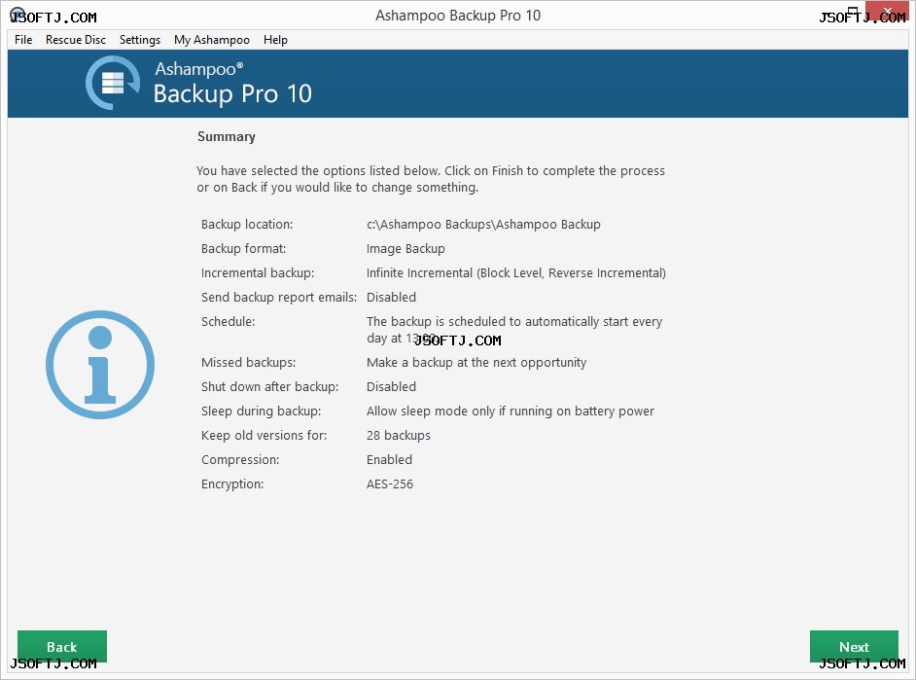Select the scheduled backup description text

(x=514, y=330)
